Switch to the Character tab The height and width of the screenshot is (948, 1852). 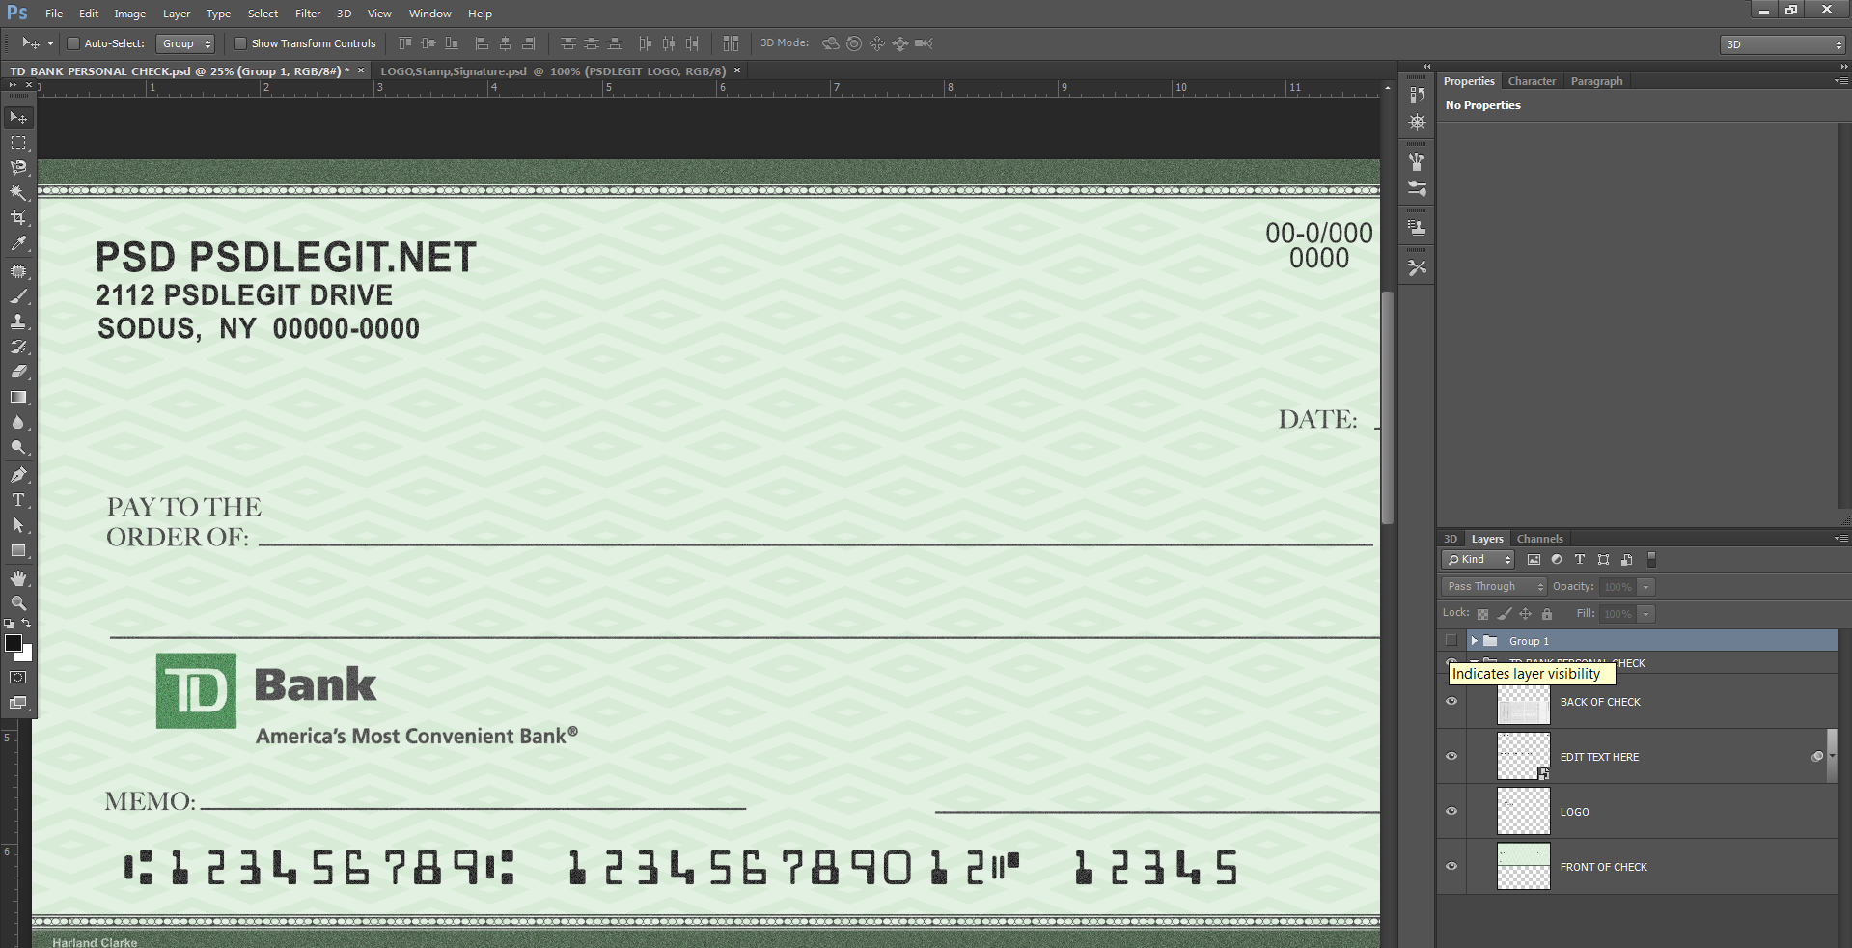click(1532, 81)
